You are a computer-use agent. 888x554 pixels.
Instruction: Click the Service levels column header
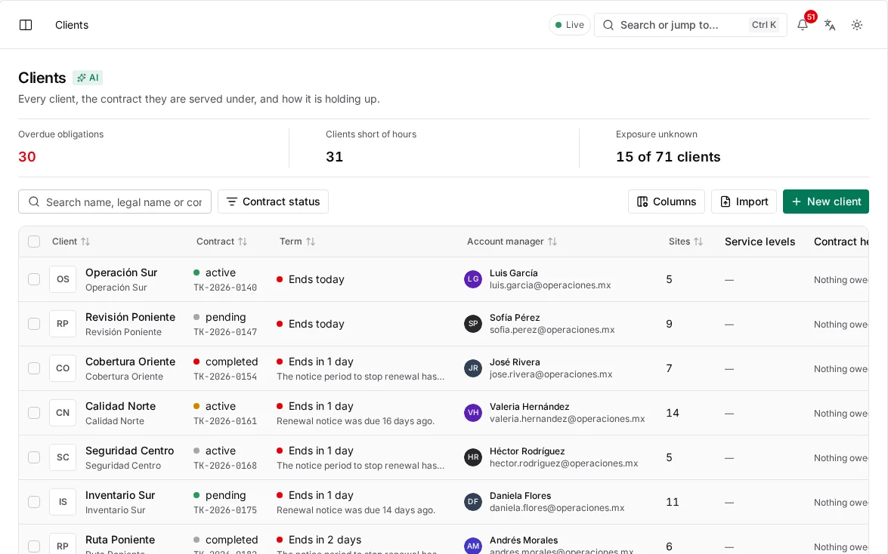point(760,242)
